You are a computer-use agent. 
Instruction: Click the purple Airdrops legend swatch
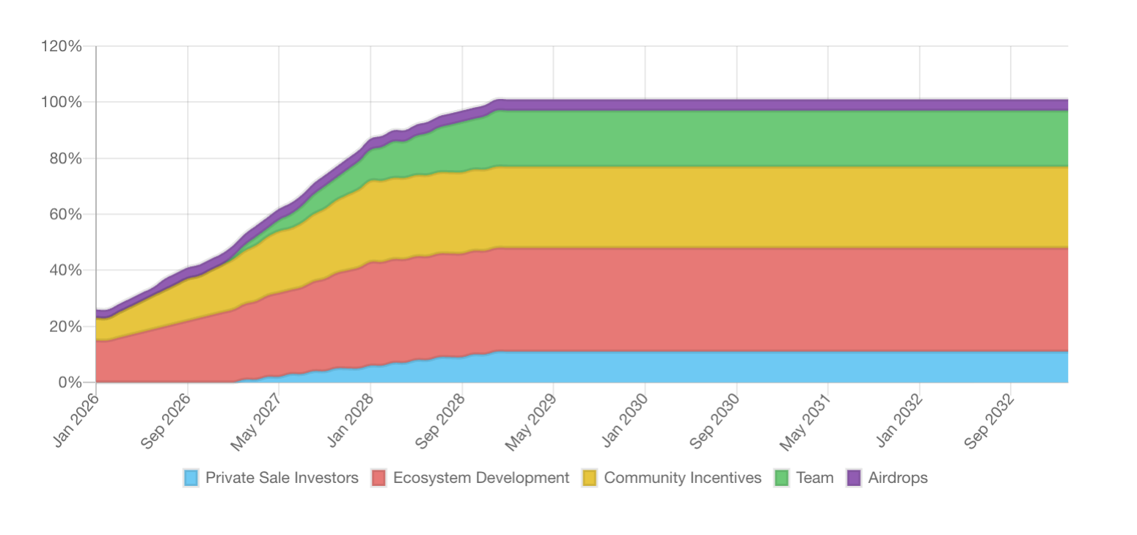(x=854, y=479)
